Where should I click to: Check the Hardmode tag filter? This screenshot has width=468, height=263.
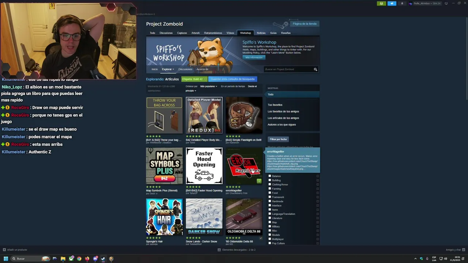(x=270, y=201)
